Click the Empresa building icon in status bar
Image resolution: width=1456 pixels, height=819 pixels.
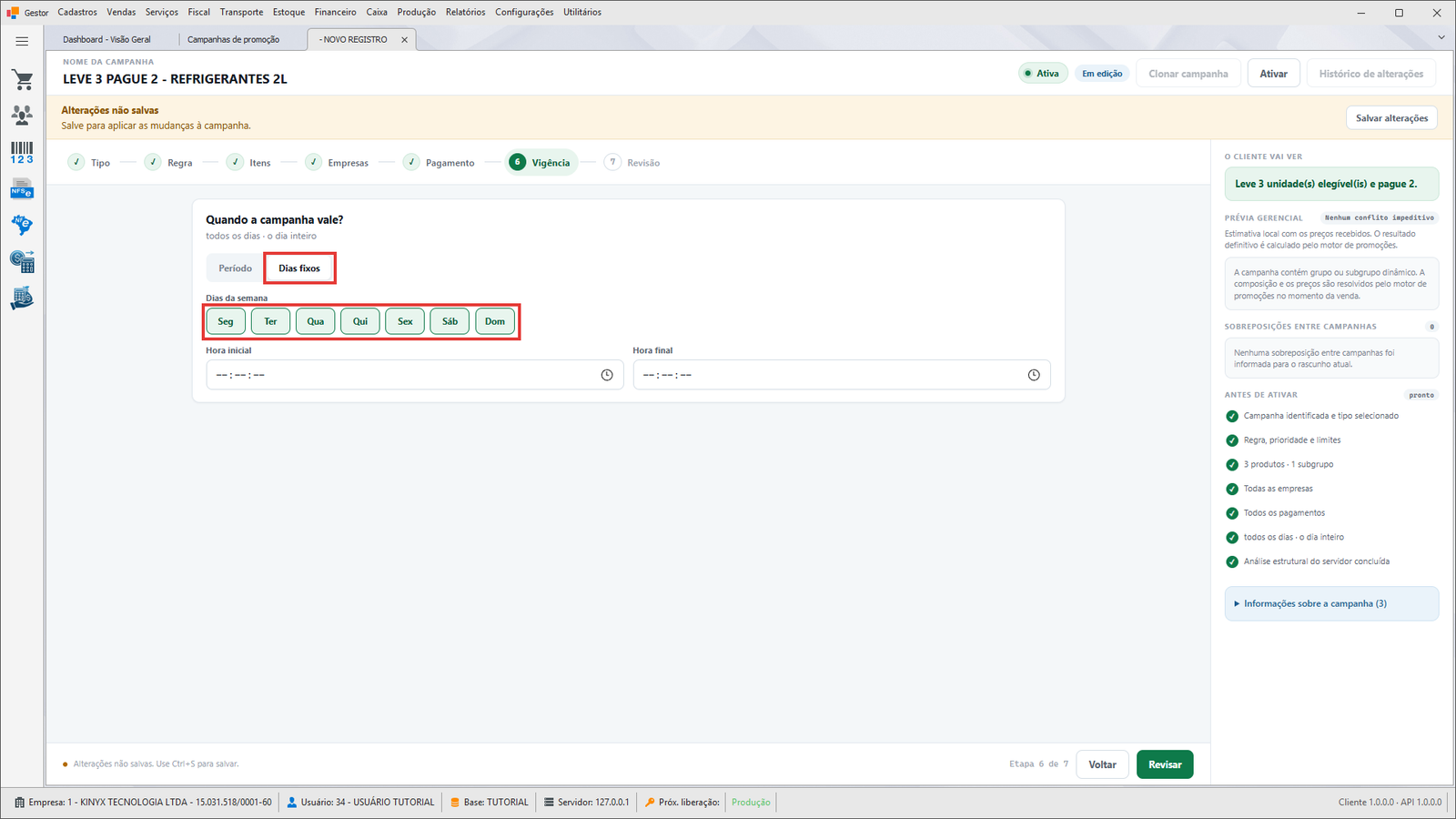(20, 803)
